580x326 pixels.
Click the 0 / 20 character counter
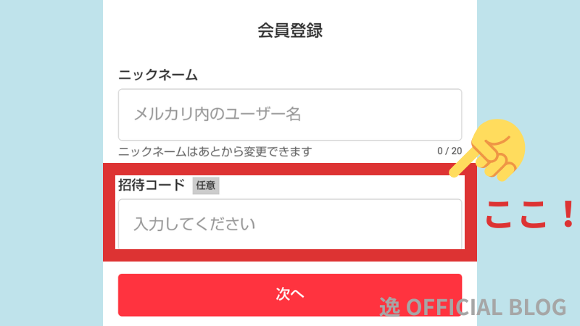[449, 151]
